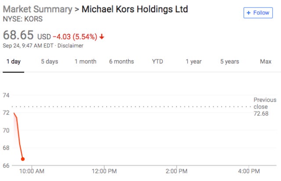Open the Market Summary breadcrumb link
Screen dimensions: 281x181
[x=37, y=9]
